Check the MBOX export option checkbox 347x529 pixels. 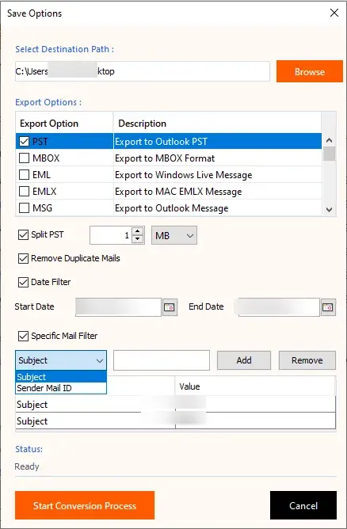pyautogui.click(x=24, y=158)
